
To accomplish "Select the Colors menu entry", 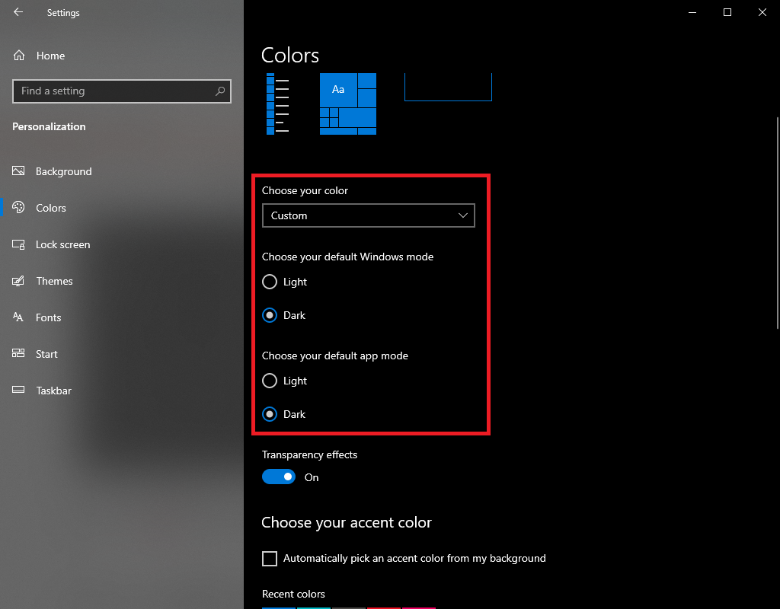I will (51, 208).
